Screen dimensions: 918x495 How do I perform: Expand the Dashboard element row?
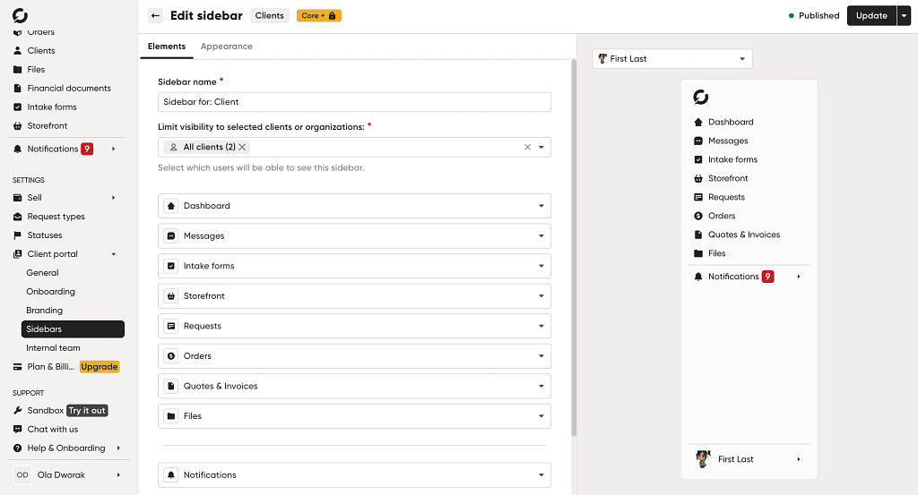(541, 206)
